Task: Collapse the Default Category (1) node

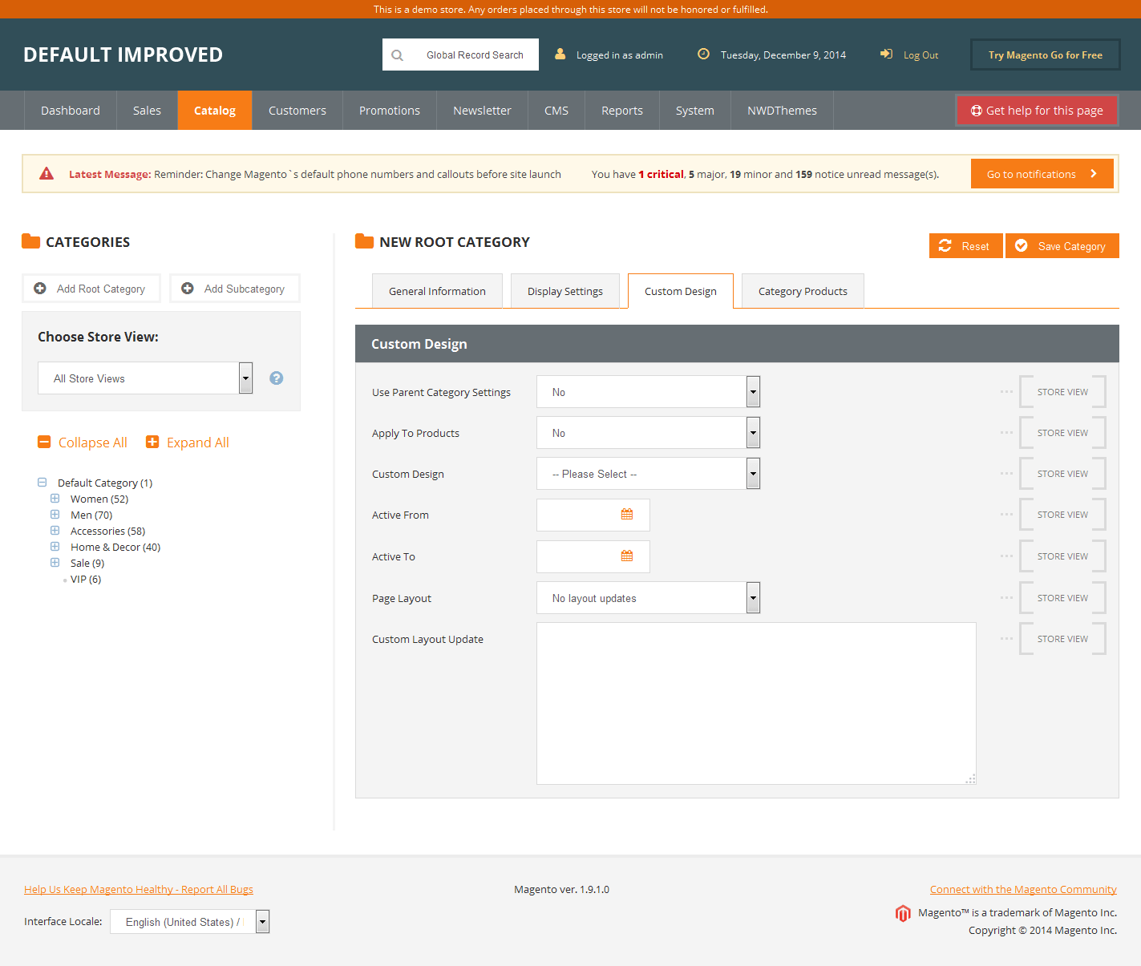Action: click(42, 483)
